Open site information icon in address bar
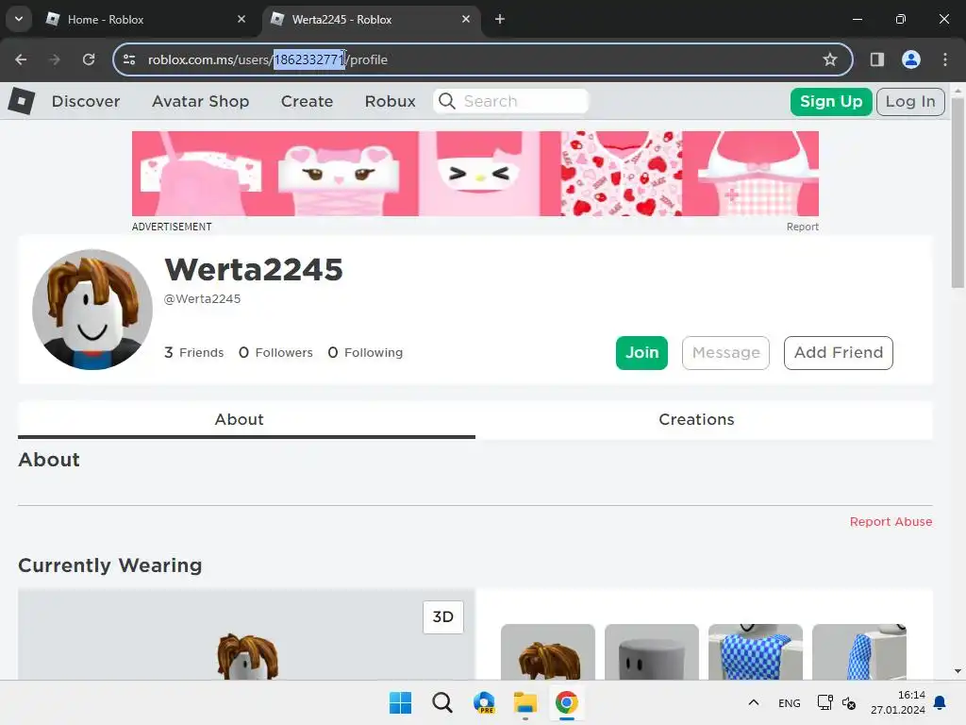Image resolution: width=966 pixels, height=725 pixels. pos(129,59)
